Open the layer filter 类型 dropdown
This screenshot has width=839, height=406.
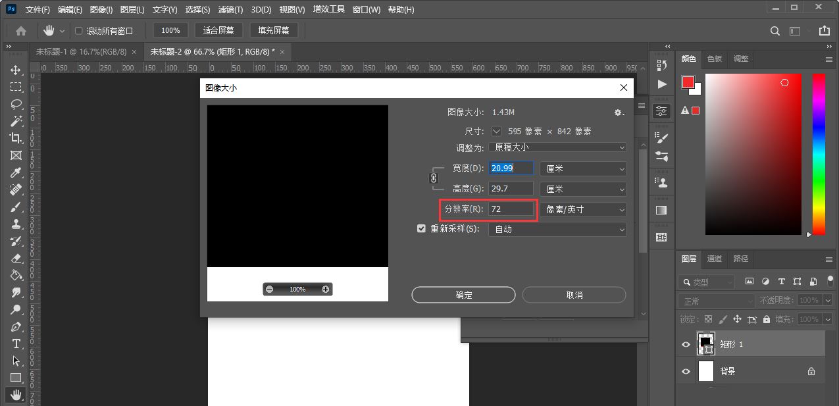click(x=707, y=282)
